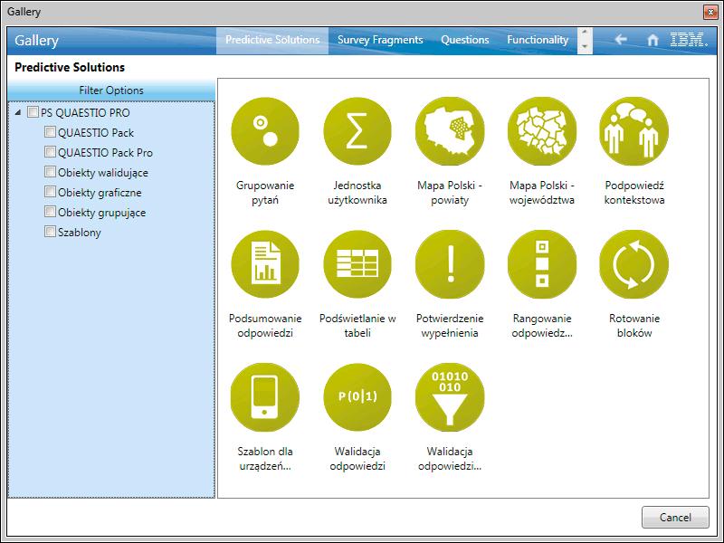Image resolution: width=724 pixels, height=543 pixels.
Task: Collapse the PS QUAESTIO PRO tree node
Action: (x=18, y=112)
